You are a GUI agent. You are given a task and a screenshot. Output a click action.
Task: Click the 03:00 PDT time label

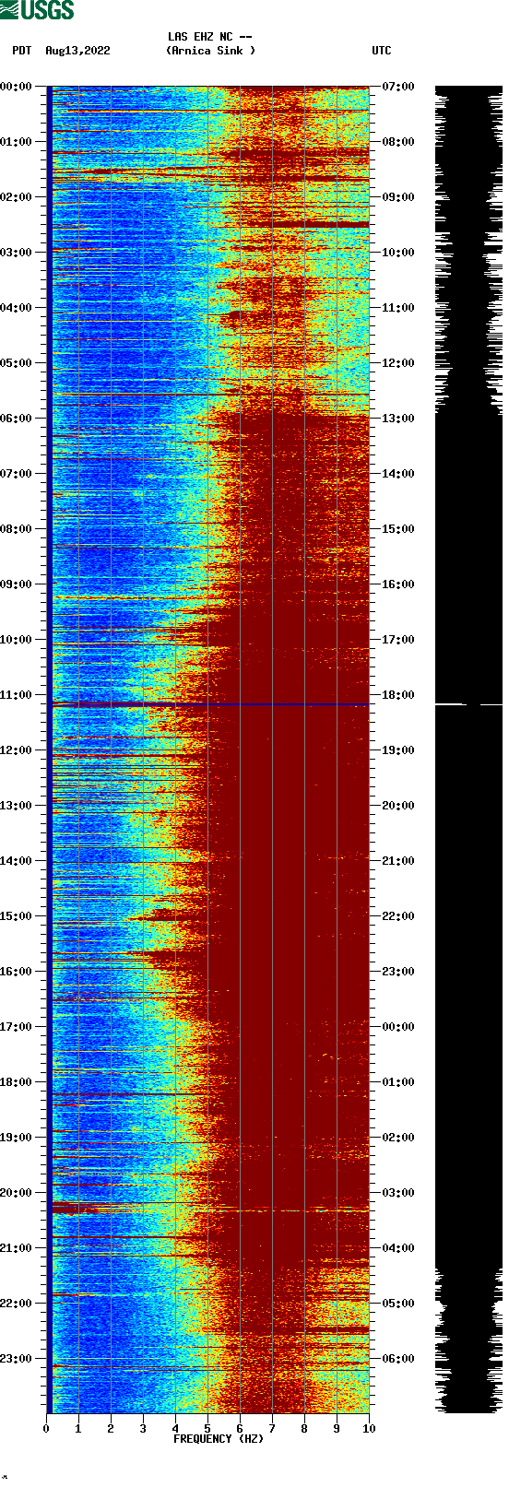click(x=17, y=253)
